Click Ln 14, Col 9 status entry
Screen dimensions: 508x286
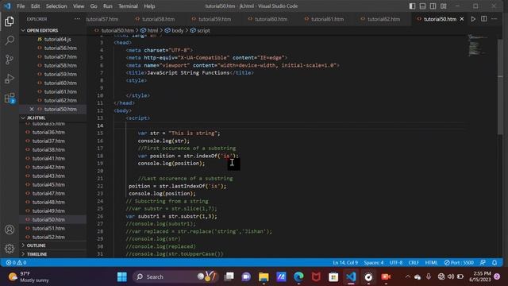click(345, 263)
